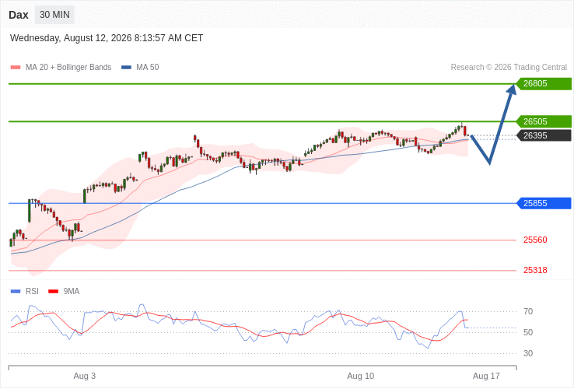Click the pink MA 20 legend swatch

[x=16, y=68]
